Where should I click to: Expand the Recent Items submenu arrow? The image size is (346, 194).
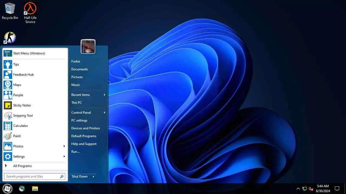coord(104,95)
